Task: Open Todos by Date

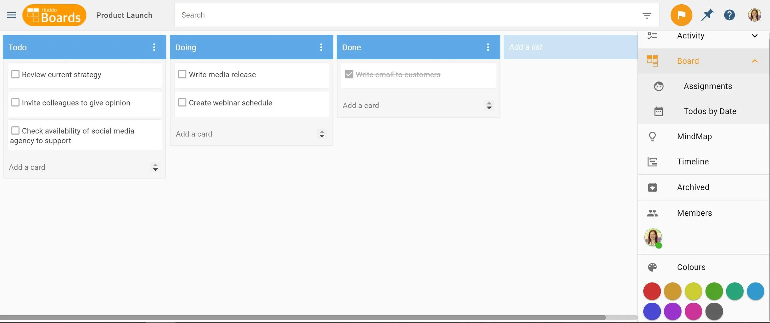Action: (x=710, y=111)
